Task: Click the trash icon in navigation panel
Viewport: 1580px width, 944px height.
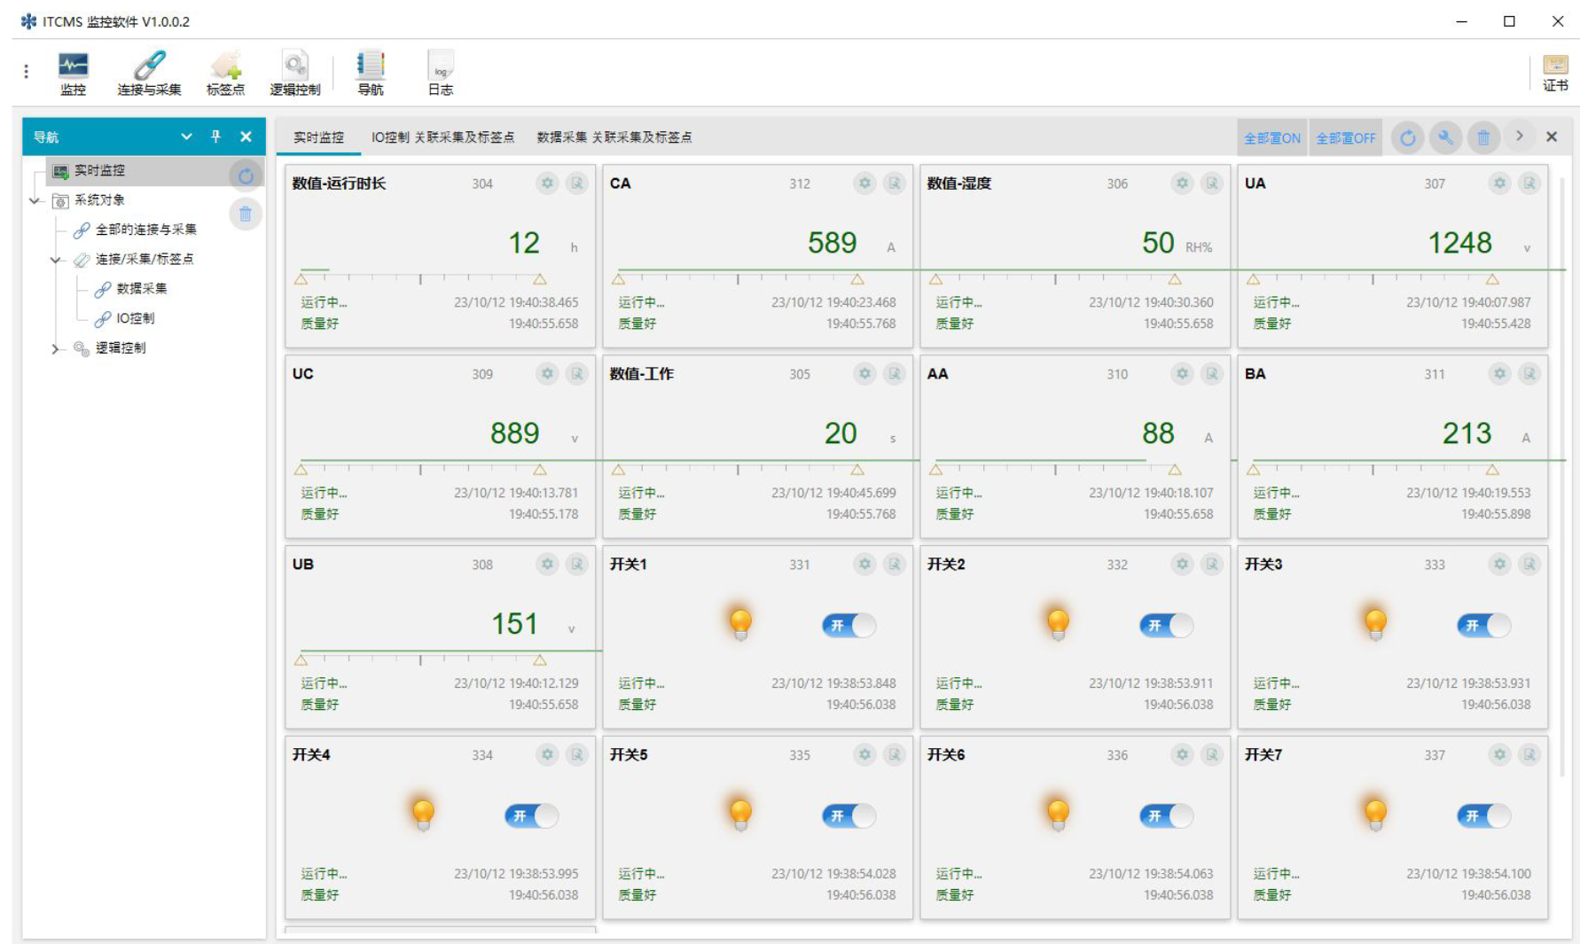Action: [246, 214]
